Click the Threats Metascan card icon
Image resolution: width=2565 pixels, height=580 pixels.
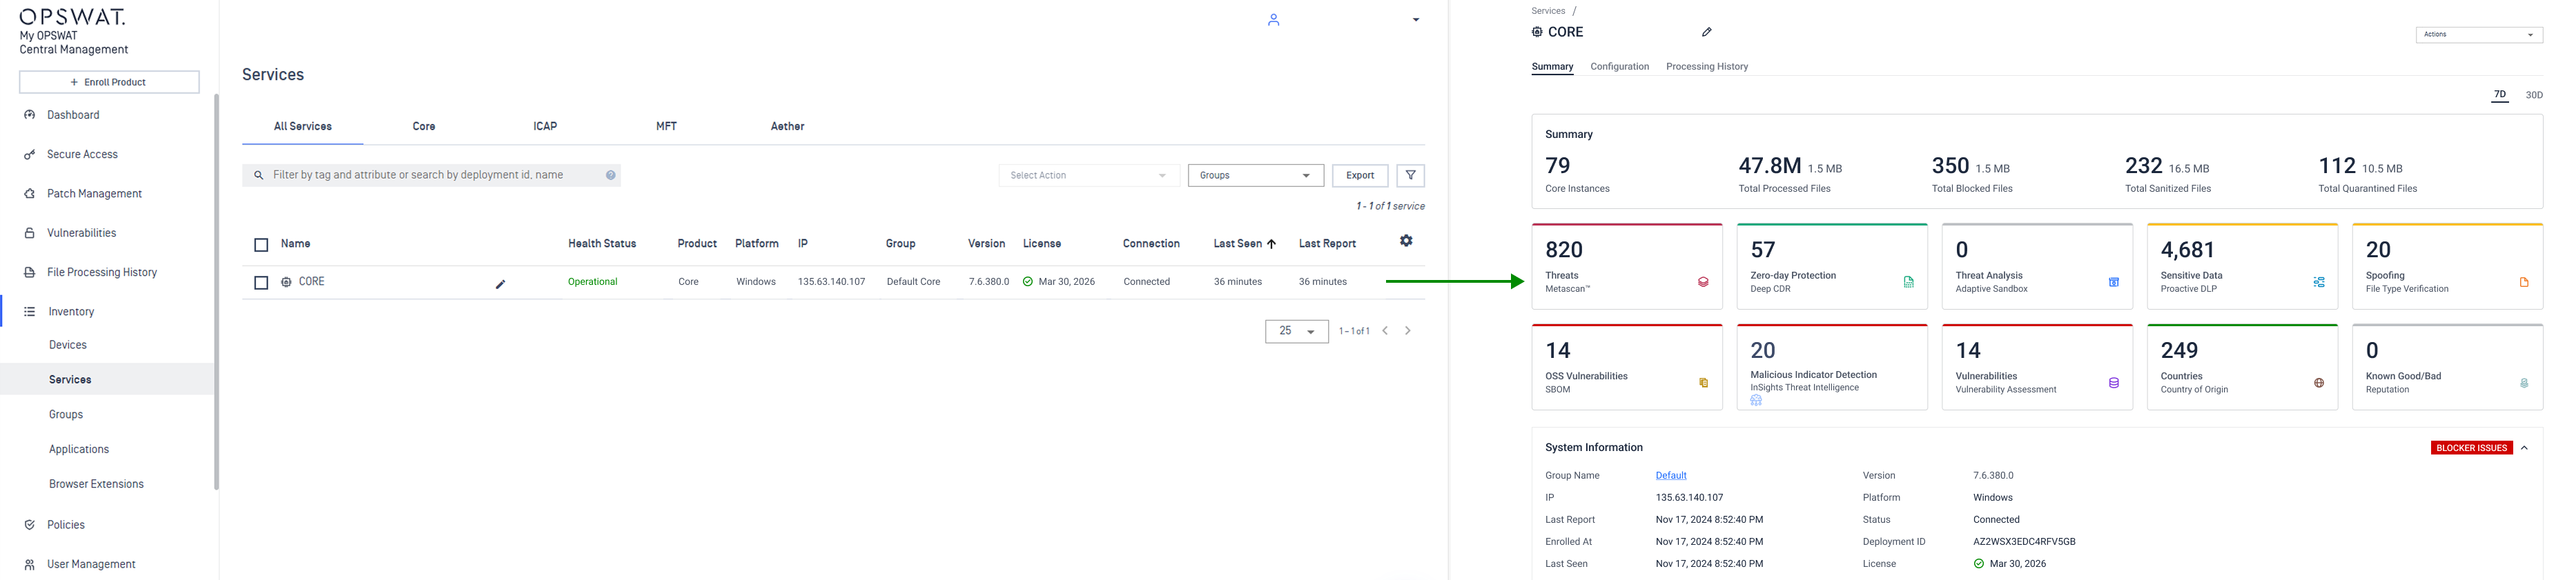click(1703, 283)
